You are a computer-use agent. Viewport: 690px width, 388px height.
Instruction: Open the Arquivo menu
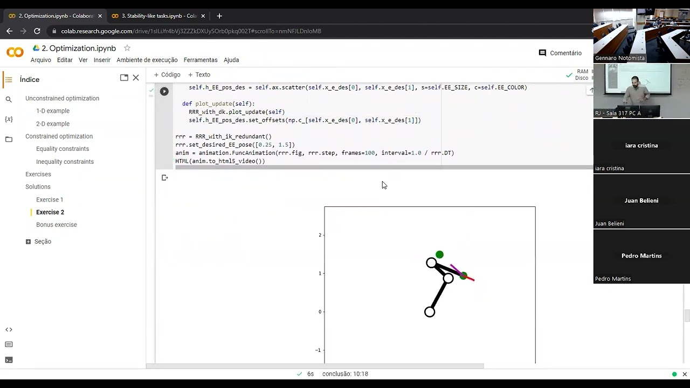[41, 60]
